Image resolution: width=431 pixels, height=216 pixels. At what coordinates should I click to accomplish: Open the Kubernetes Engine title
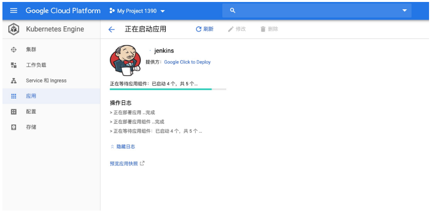55,29
